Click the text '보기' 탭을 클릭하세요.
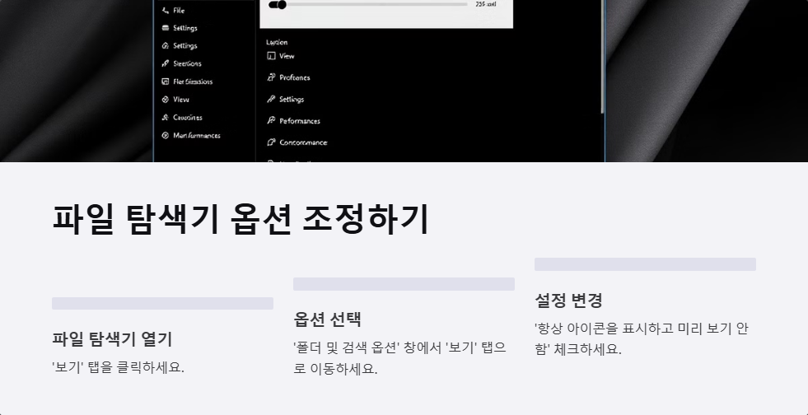The width and height of the screenshot is (808, 415). pyautogui.click(x=118, y=367)
